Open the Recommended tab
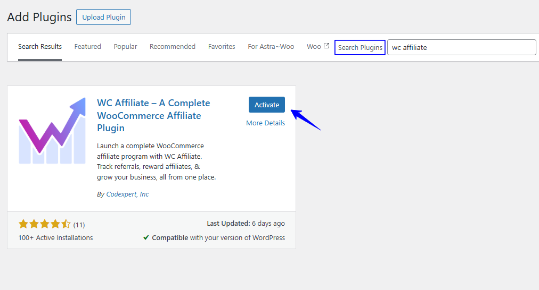539x290 pixels. (x=172, y=47)
